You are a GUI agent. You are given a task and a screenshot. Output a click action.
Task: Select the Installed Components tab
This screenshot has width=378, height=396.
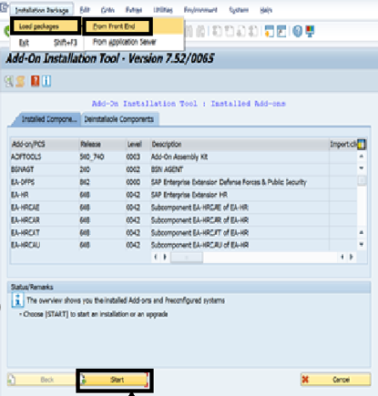[x=48, y=119]
